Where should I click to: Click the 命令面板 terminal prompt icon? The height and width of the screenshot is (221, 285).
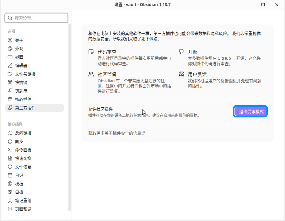10,150
